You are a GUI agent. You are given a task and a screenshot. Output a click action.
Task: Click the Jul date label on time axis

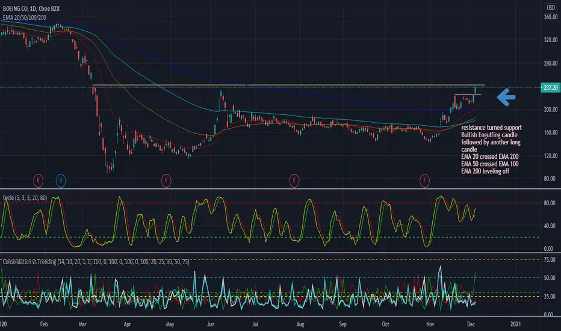coord(255,324)
